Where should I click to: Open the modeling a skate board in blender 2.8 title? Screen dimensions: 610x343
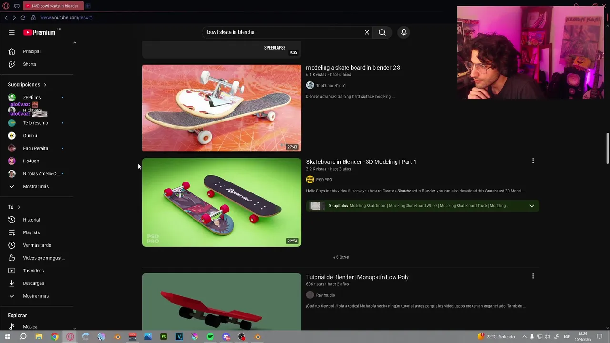click(x=353, y=68)
